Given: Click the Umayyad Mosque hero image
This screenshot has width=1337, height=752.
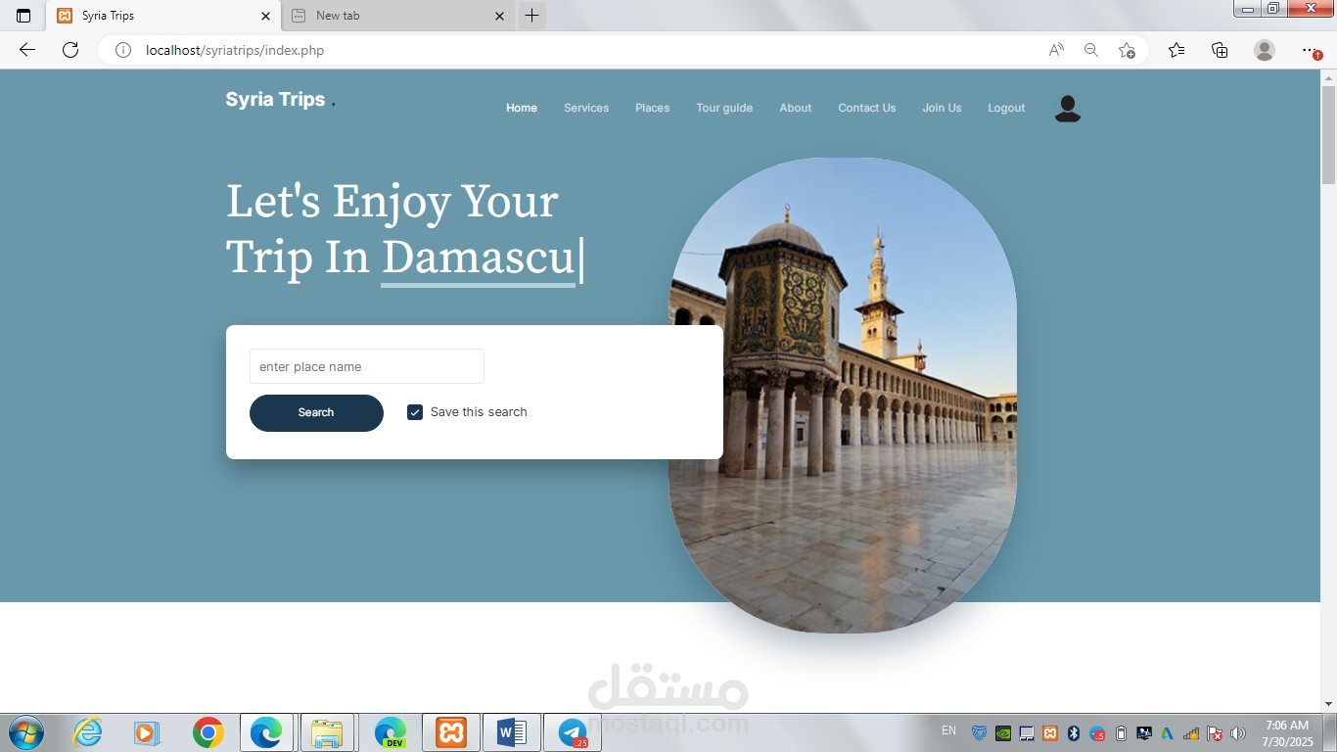Looking at the screenshot, I should pyautogui.click(x=843, y=395).
